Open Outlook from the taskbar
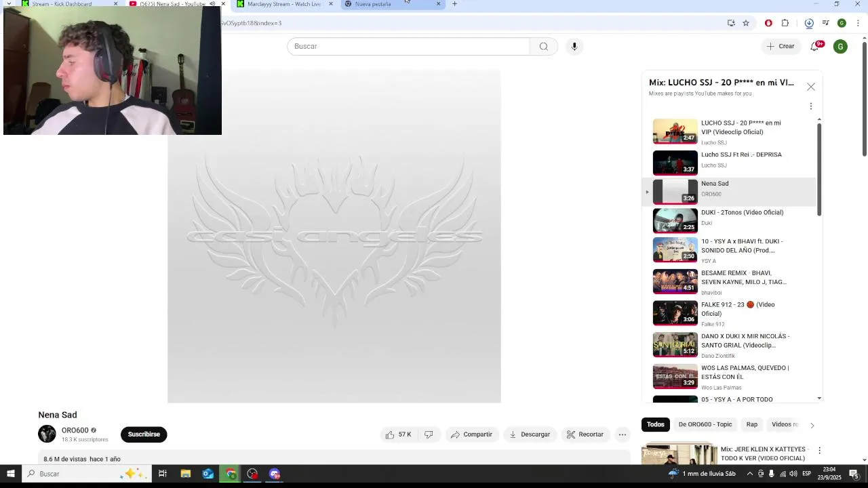 [208, 474]
